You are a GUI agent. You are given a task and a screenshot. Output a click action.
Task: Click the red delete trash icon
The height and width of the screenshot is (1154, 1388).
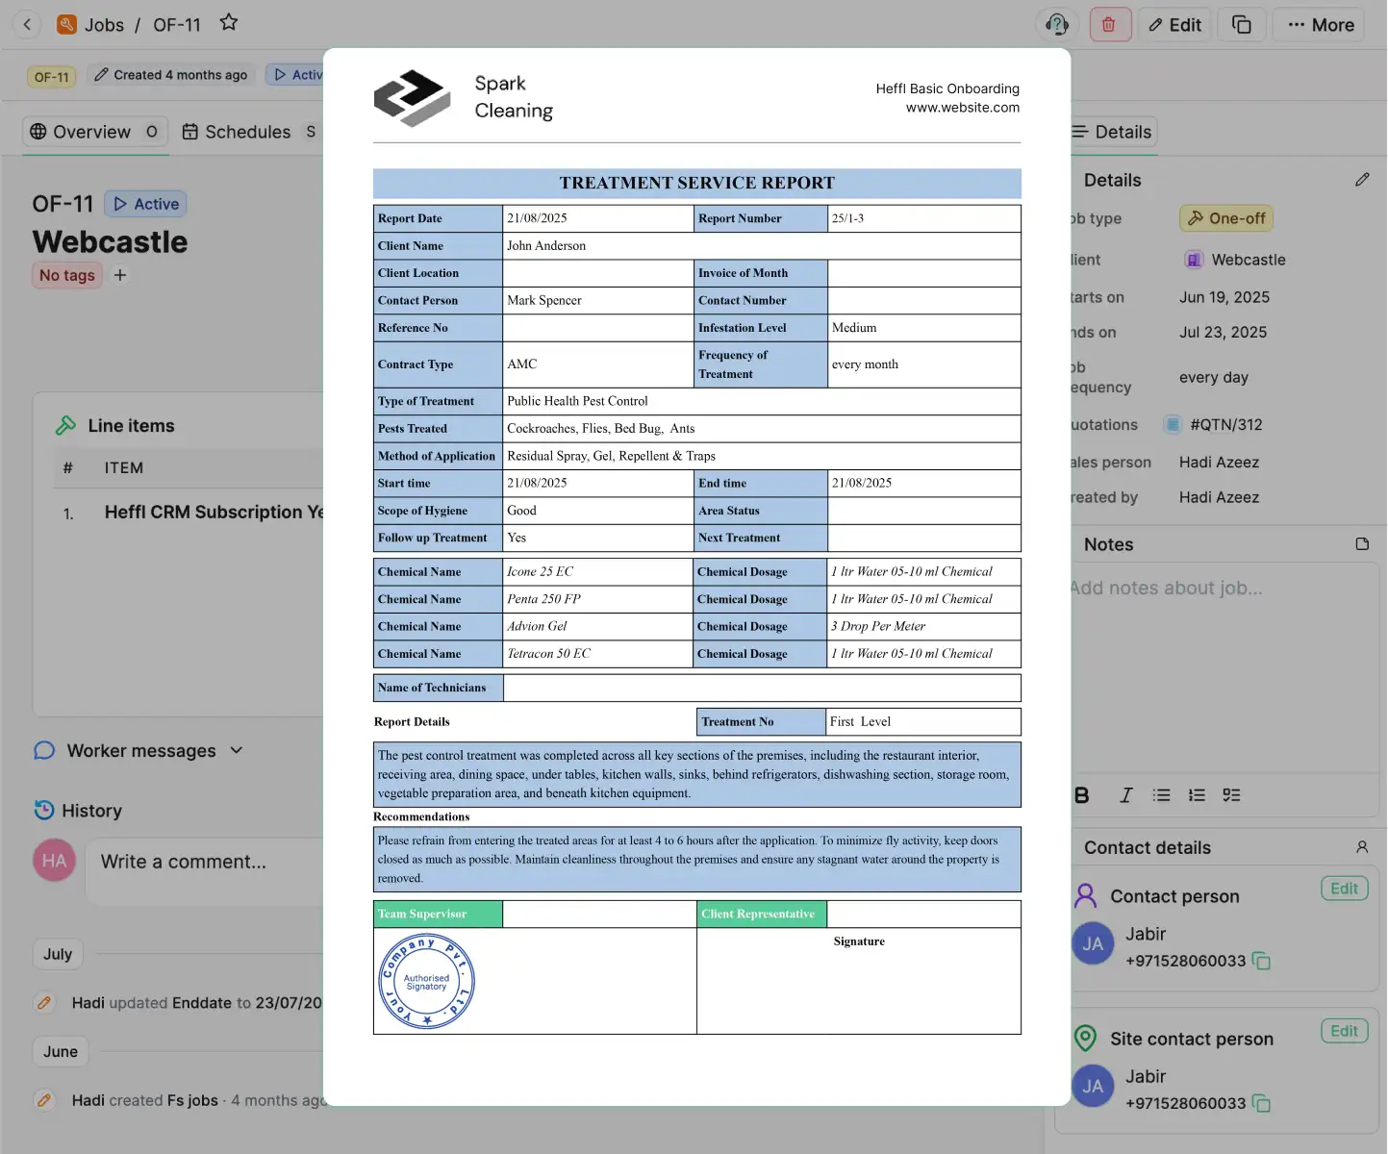pos(1109,25)
